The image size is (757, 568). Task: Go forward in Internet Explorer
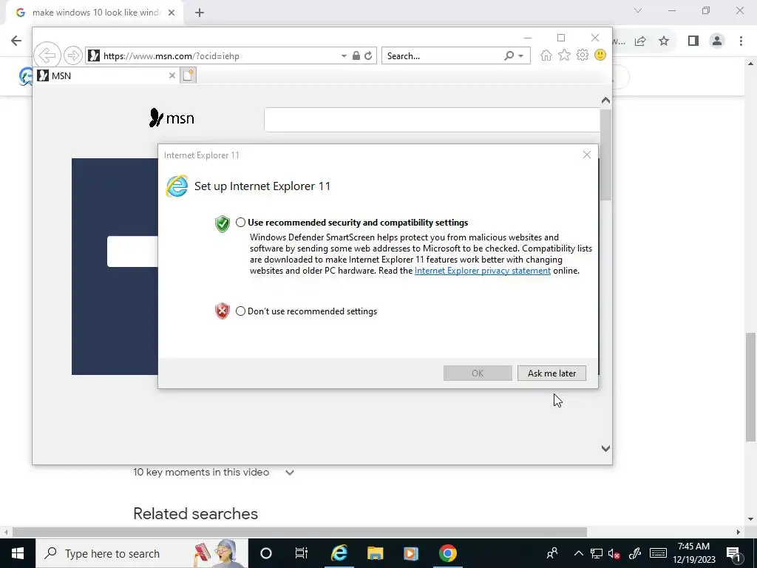[x=73, y=55]
